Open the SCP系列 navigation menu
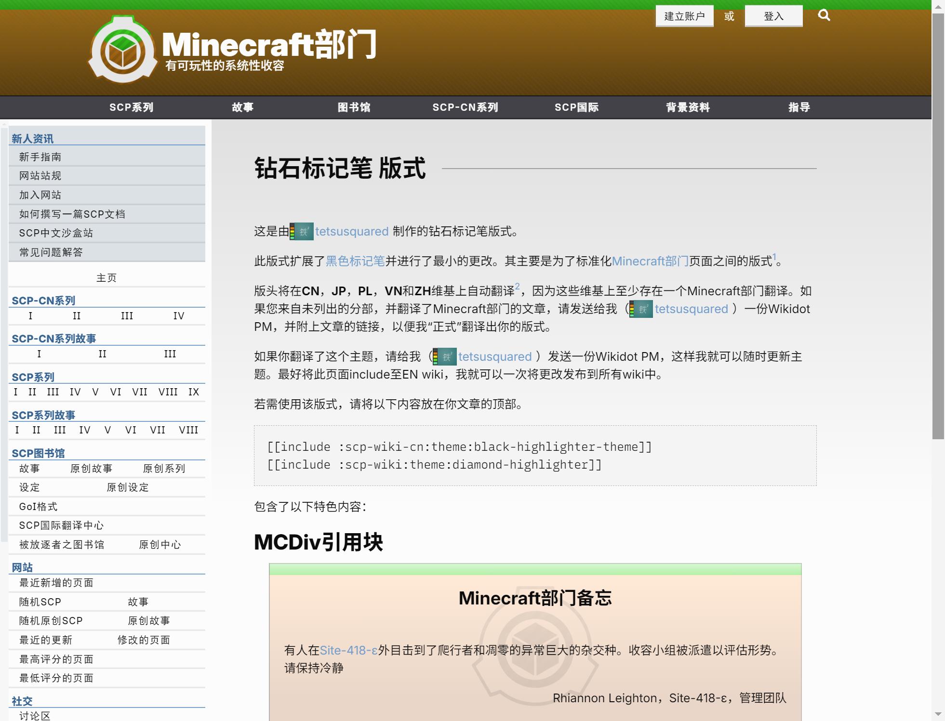The image size is (945, 721). coord(131,107)
